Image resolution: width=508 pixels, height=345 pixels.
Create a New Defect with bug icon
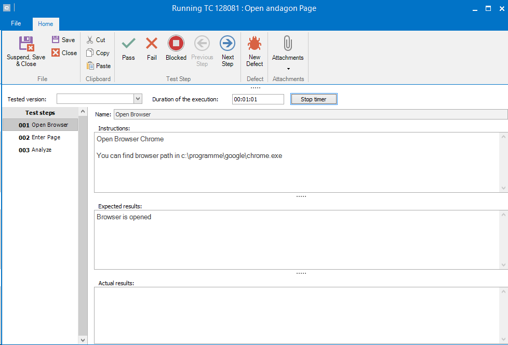click(x=255, y=44)
